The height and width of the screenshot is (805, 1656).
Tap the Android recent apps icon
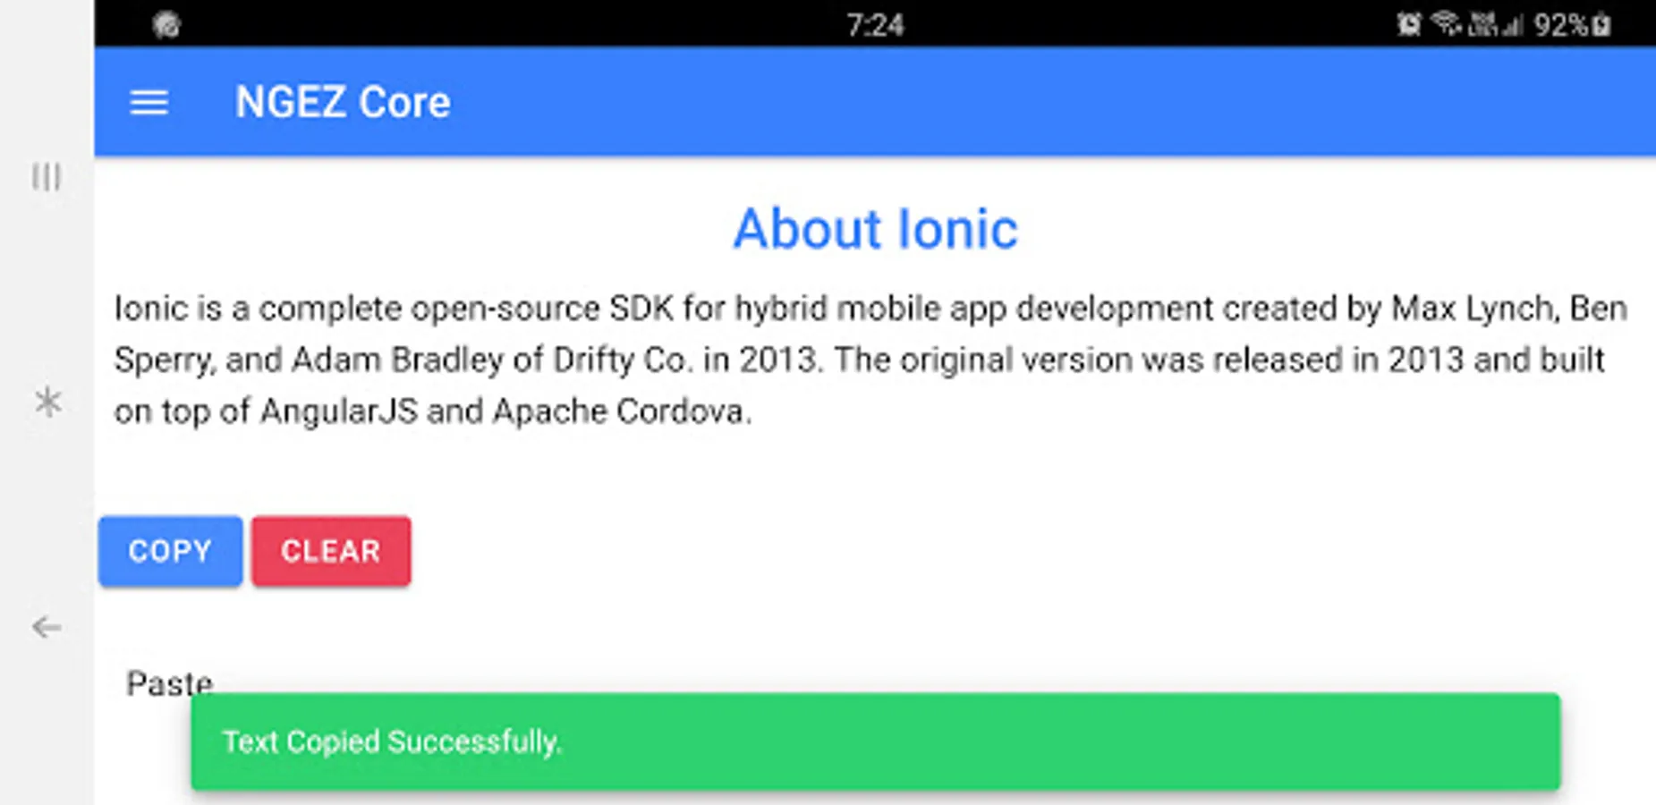pos(47,177)
